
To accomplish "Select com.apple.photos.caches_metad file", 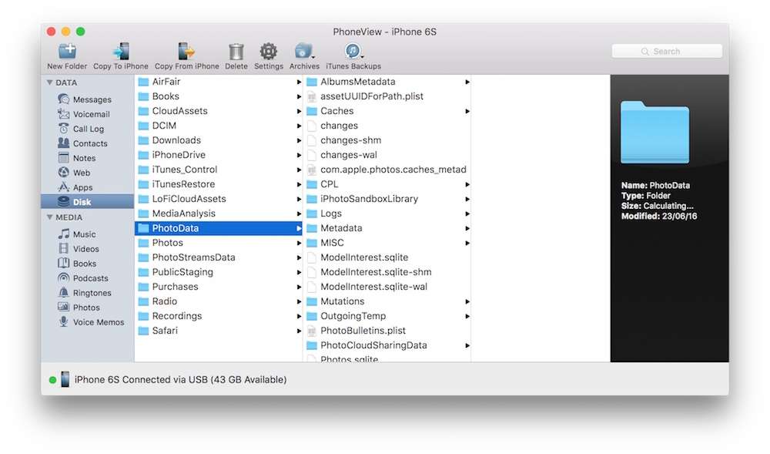I will click(387, 170).
